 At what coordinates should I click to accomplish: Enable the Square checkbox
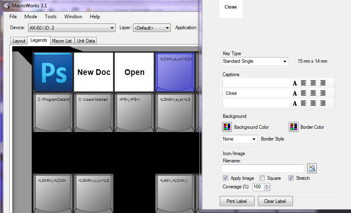point(262,178)
